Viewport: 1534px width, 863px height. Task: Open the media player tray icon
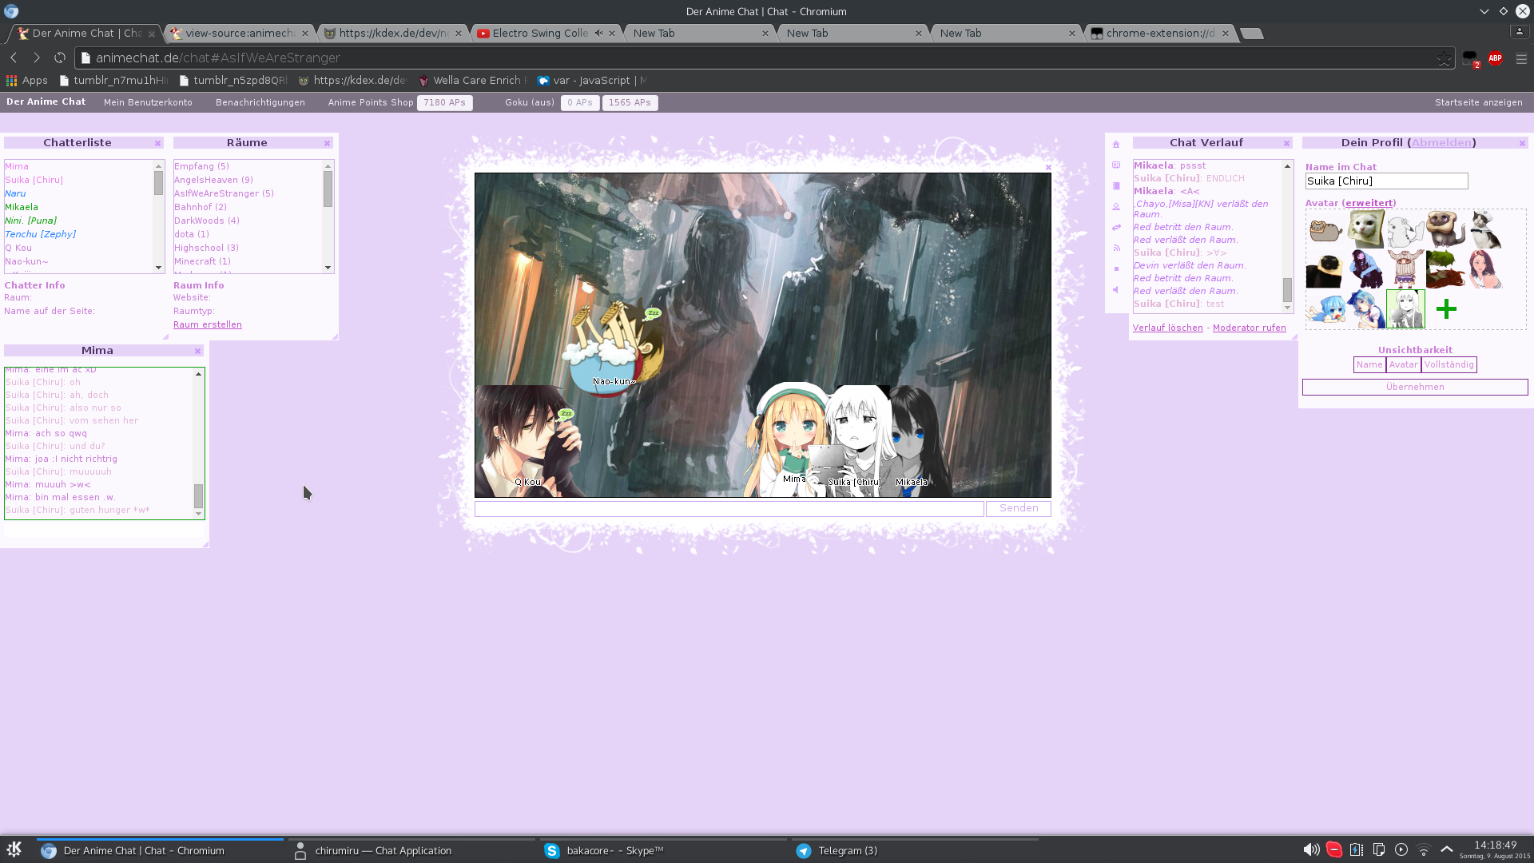point(1401,850)
